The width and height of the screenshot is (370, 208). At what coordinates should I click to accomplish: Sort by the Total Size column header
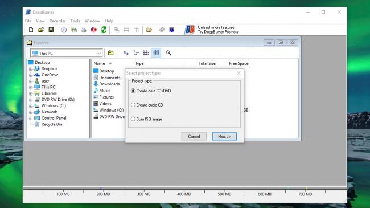(200, 63)
